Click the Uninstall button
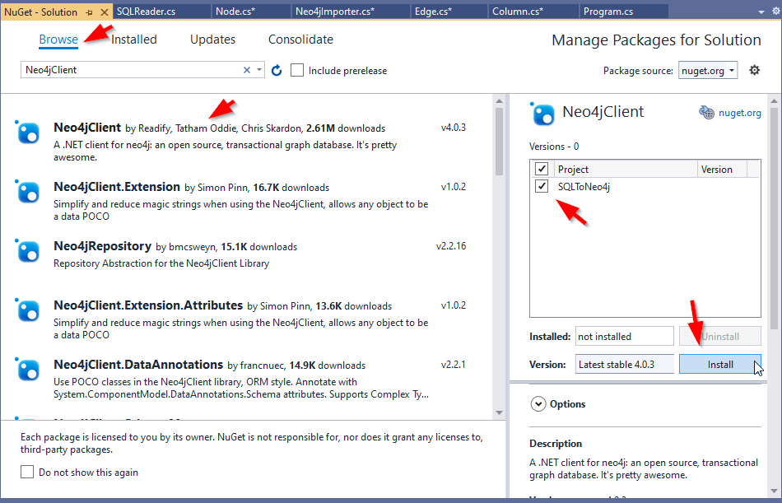 [x=720, y=337]
